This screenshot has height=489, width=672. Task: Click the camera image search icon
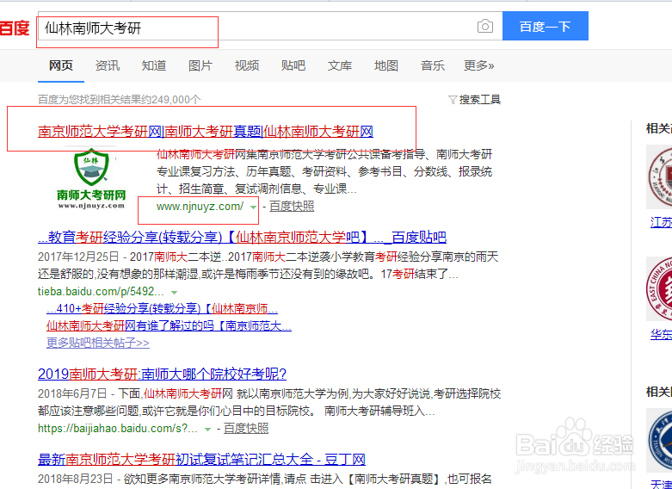pyautogui.click(x=484, y=26)
